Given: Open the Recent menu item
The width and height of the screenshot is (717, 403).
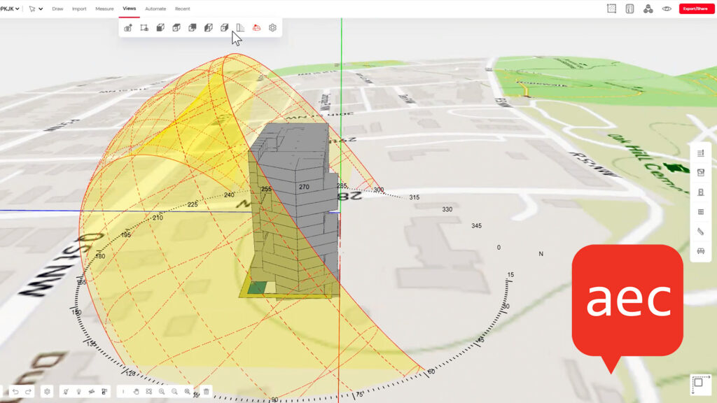Looking at the screenshot, I should coord(181,8).
